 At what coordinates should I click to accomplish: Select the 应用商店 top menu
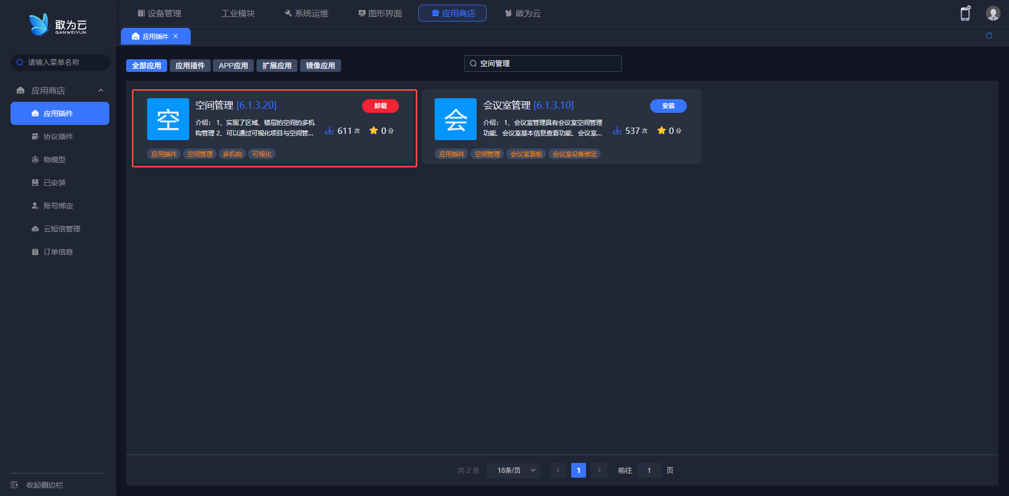[x=452, y=13]
